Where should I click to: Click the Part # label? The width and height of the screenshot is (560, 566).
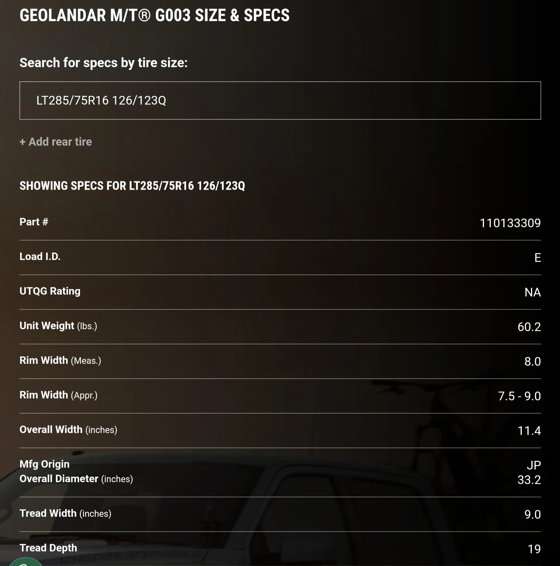pyautogui.click(x=34, y=222)
